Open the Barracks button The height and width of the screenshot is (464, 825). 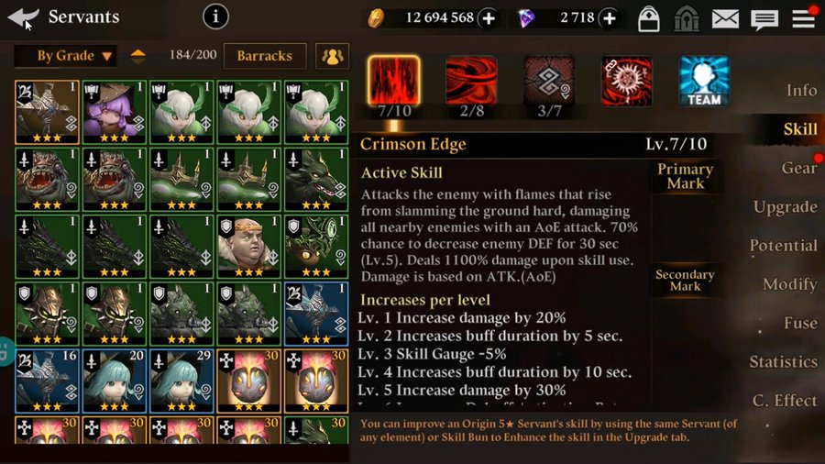coord(265,56)
